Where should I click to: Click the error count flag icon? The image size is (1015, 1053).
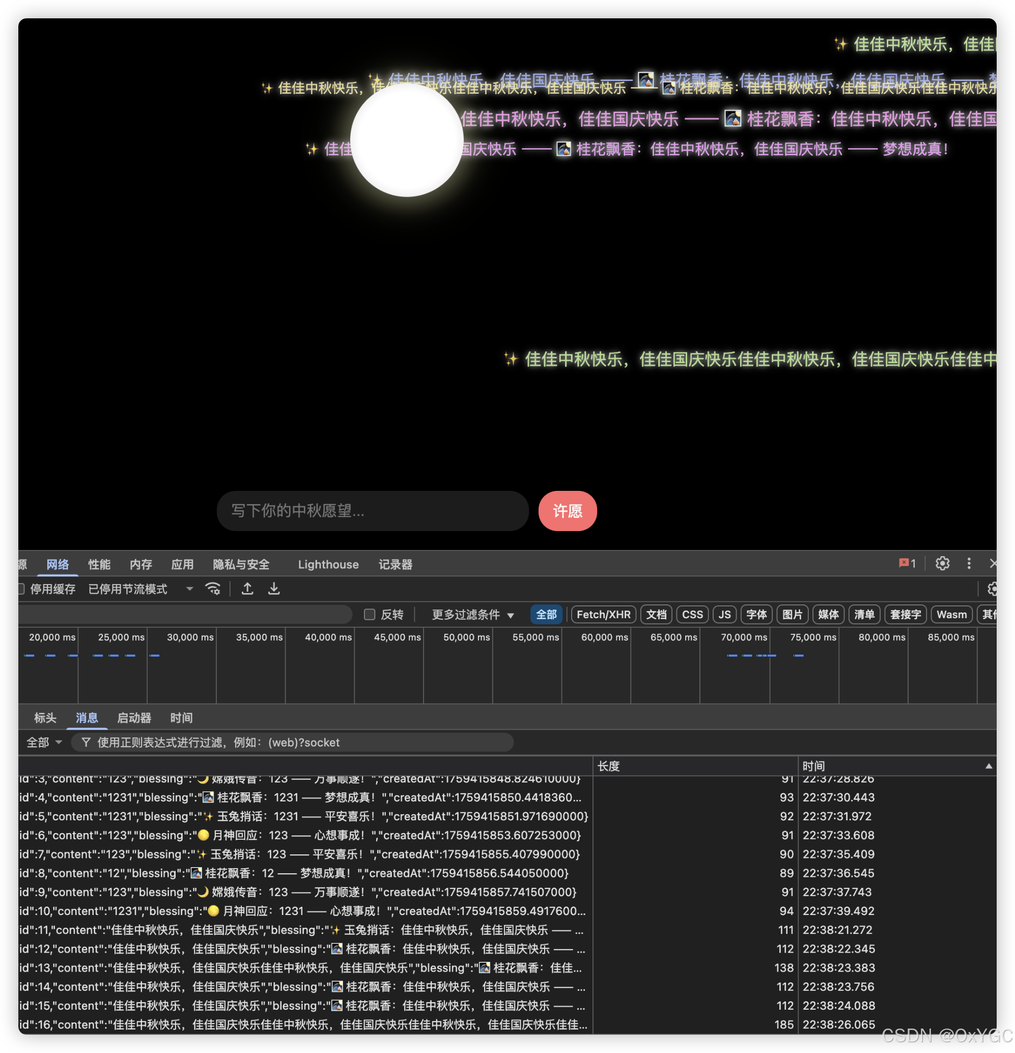coord(907,563)
